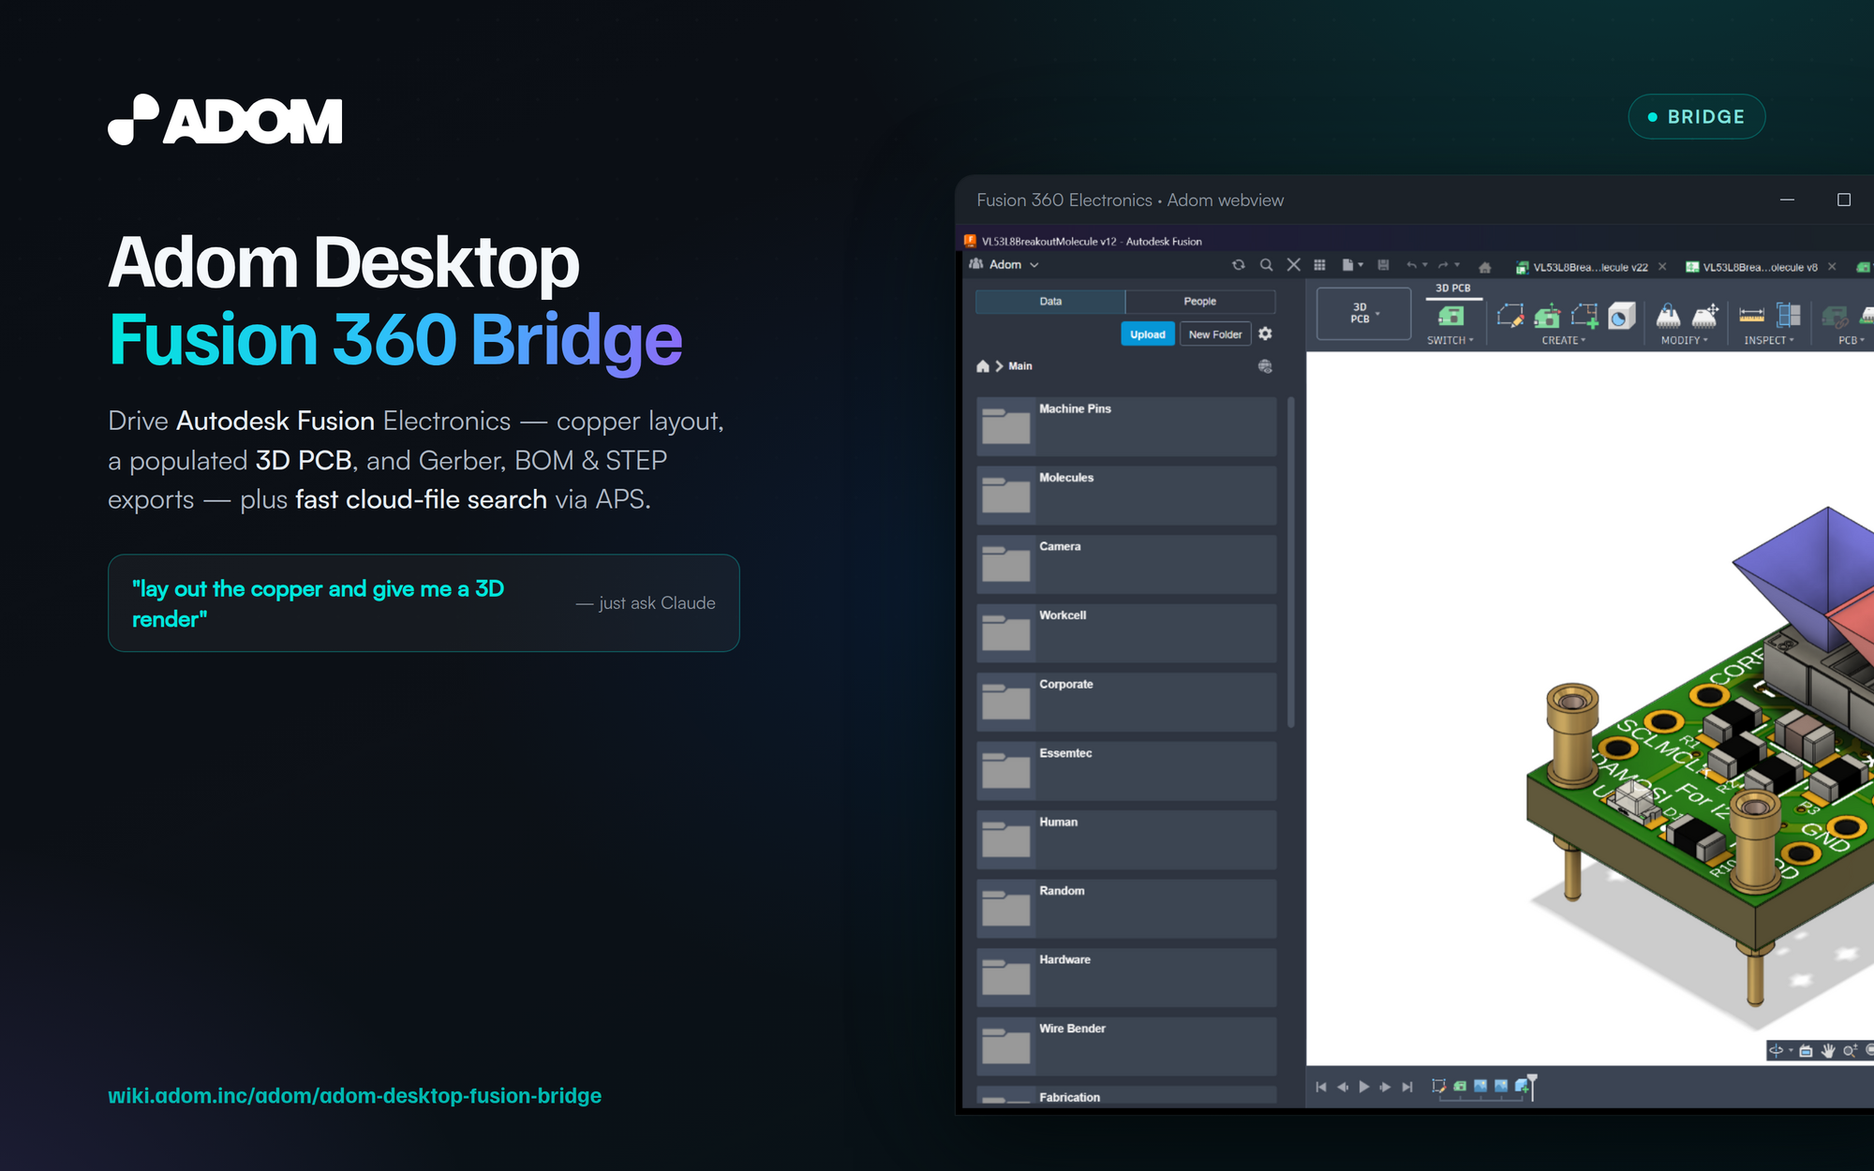This screenshot has height=1171, width=1874.
Task: Click the Save disk icon
Action: (1383, 265)
